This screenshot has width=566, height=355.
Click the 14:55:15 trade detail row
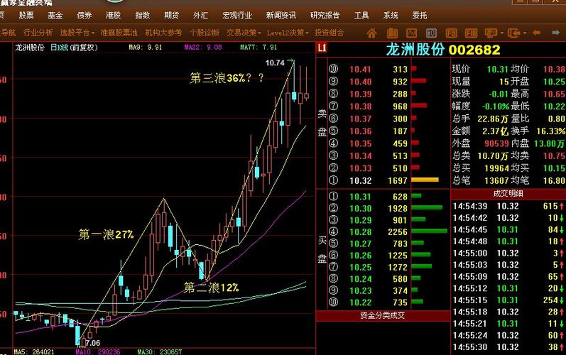pyautogui.click(x=508, y=300)
